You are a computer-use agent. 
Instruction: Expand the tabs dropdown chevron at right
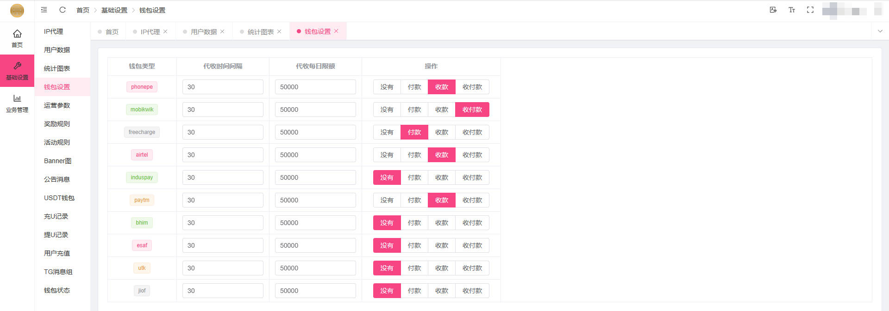click(880, 31)
